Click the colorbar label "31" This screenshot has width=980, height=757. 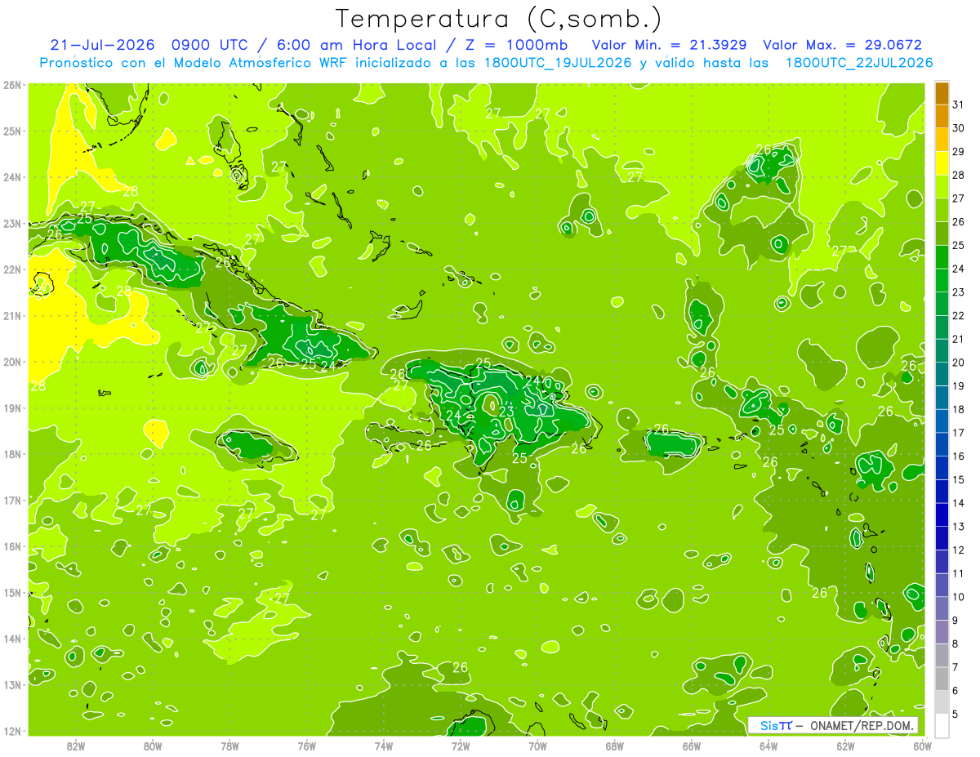click(959, 105)
